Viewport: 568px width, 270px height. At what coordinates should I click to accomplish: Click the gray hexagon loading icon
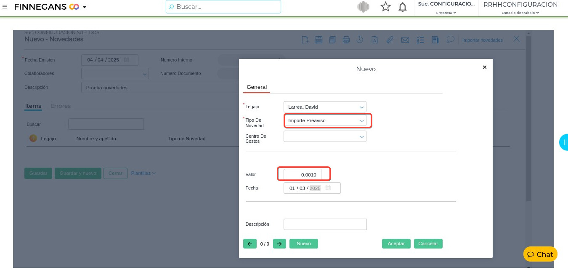tap(363, 7)
